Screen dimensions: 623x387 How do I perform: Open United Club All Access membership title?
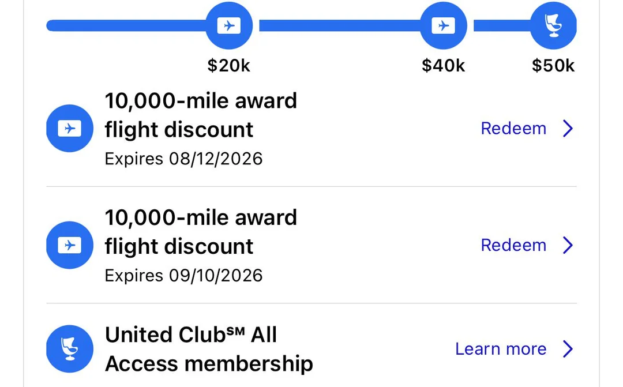(208, 349)
